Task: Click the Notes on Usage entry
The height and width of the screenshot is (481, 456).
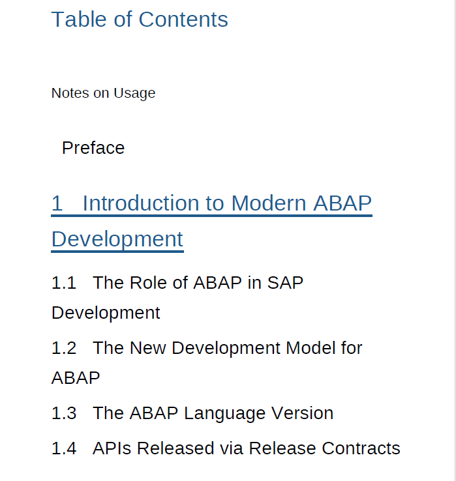Action: (x=103, y=93)
